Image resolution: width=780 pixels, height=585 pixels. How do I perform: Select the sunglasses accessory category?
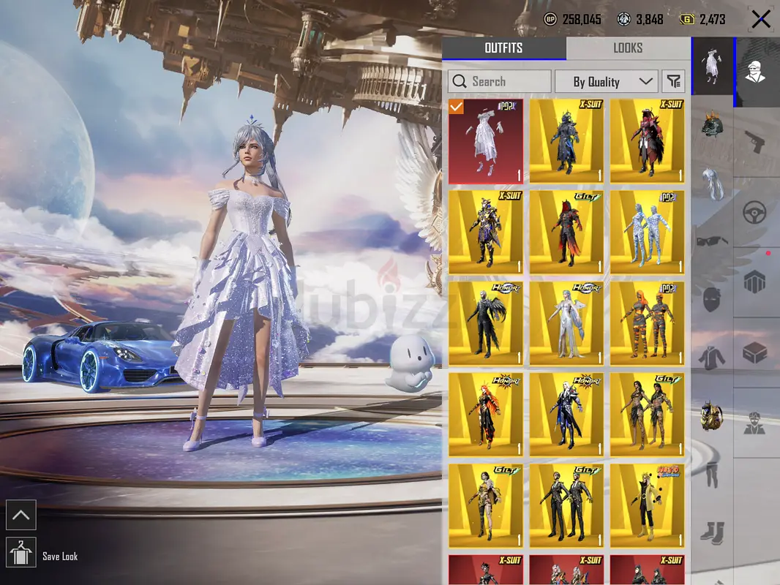(x=713, y=241)
